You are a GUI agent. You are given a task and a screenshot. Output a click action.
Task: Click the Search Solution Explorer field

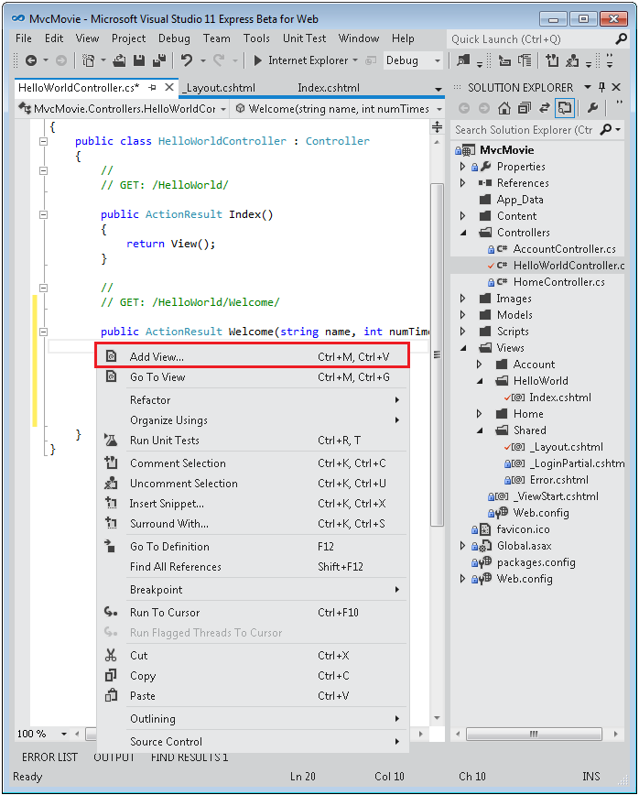(525, 130)
